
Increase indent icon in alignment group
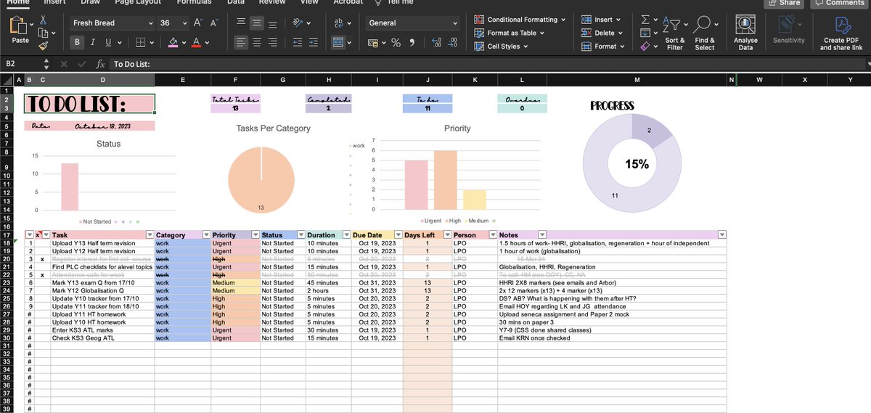coord(313,43)
